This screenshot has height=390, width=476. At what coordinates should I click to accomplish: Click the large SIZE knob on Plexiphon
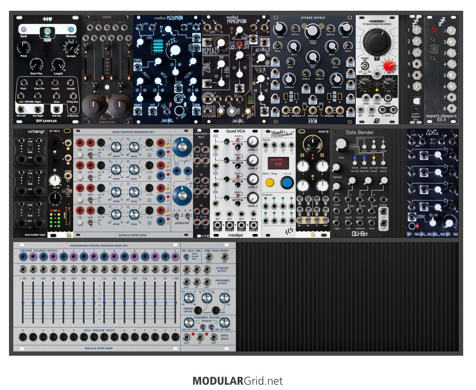(x=174, y=51)
